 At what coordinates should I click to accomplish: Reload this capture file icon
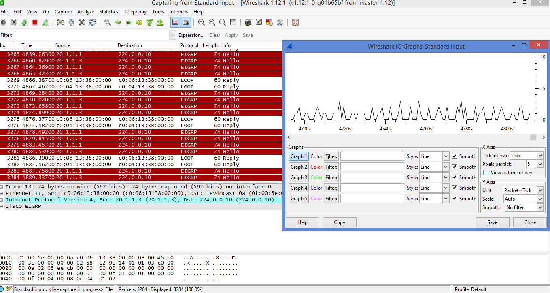pyautogui.click(x=92, y=22)
